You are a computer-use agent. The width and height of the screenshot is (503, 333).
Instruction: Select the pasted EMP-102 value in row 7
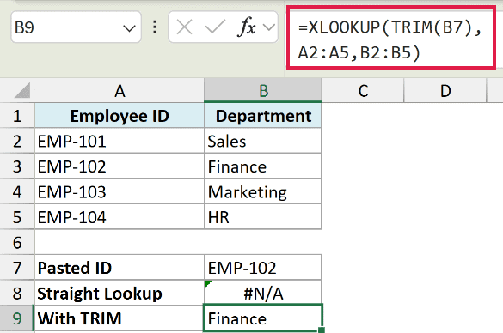(263, 268)
